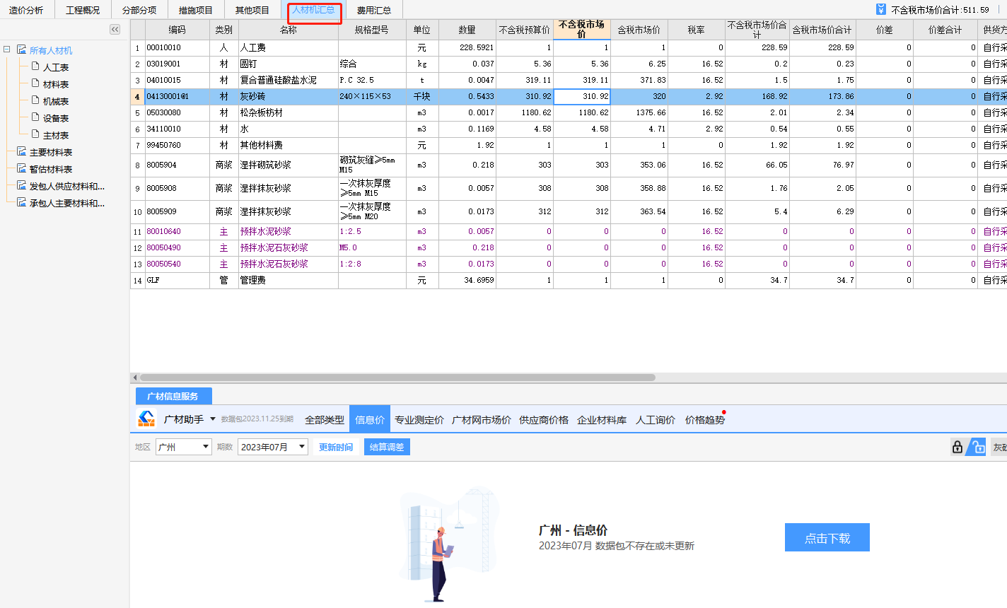Click the 规格型号 column header
Screen dimensions: 1007x608
click(372, 30)
